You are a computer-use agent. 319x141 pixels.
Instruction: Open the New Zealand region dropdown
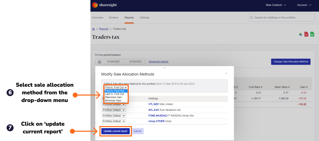pyautogui.click(x=276, y=5)
